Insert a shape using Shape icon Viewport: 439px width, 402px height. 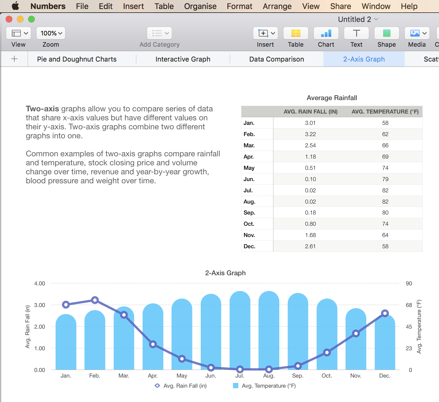(387, 33)
